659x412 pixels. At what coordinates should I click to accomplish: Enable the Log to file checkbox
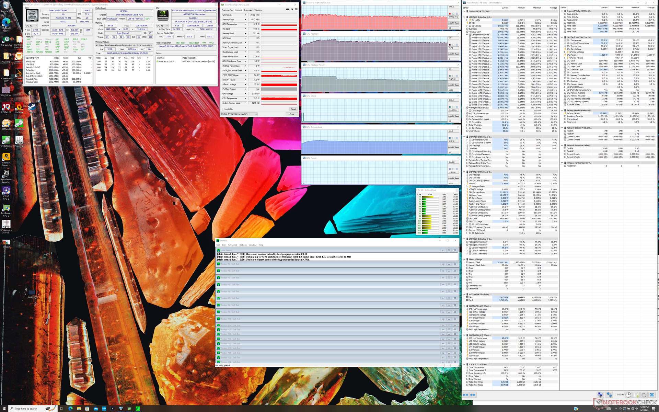(x=223, y=109)
